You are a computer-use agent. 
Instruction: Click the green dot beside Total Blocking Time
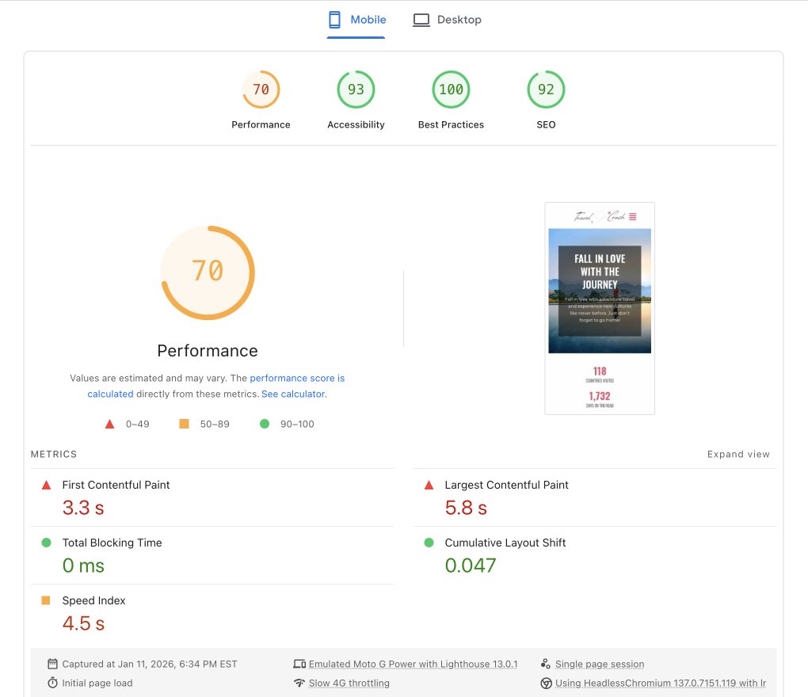(46, 543)
